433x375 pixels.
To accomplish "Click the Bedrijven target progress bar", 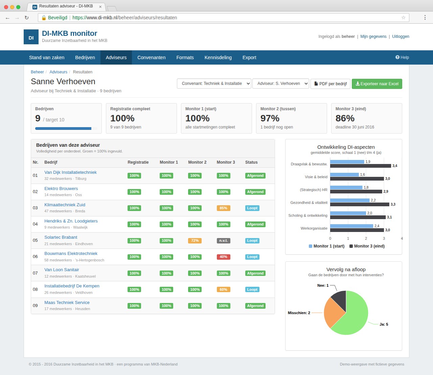I will pos(66,128).
